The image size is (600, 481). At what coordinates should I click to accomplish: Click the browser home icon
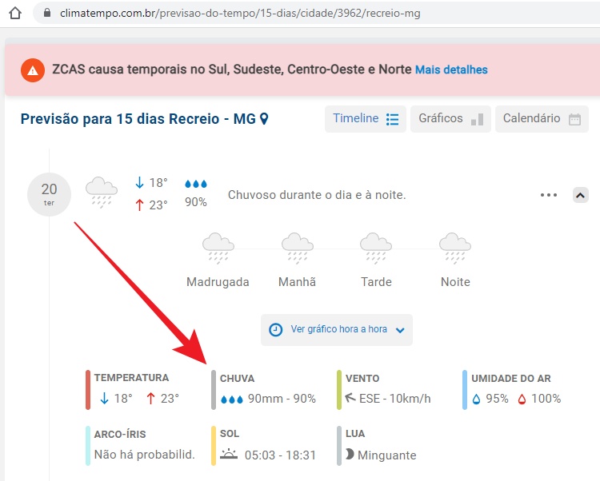15,13
